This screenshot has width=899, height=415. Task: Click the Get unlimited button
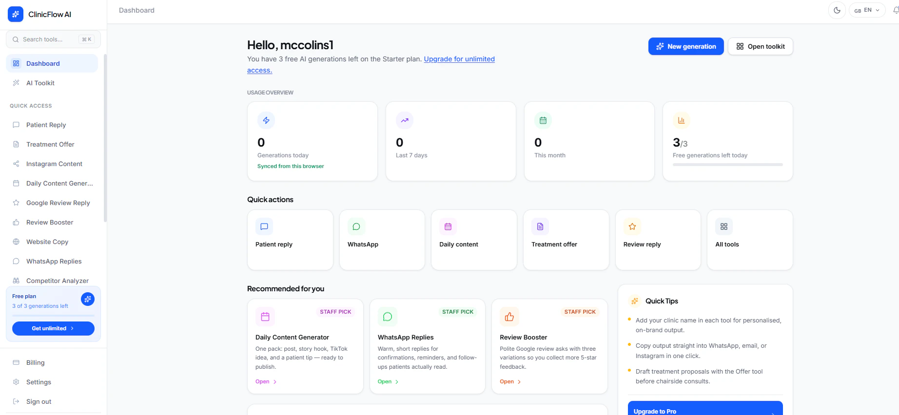[53, 328]
